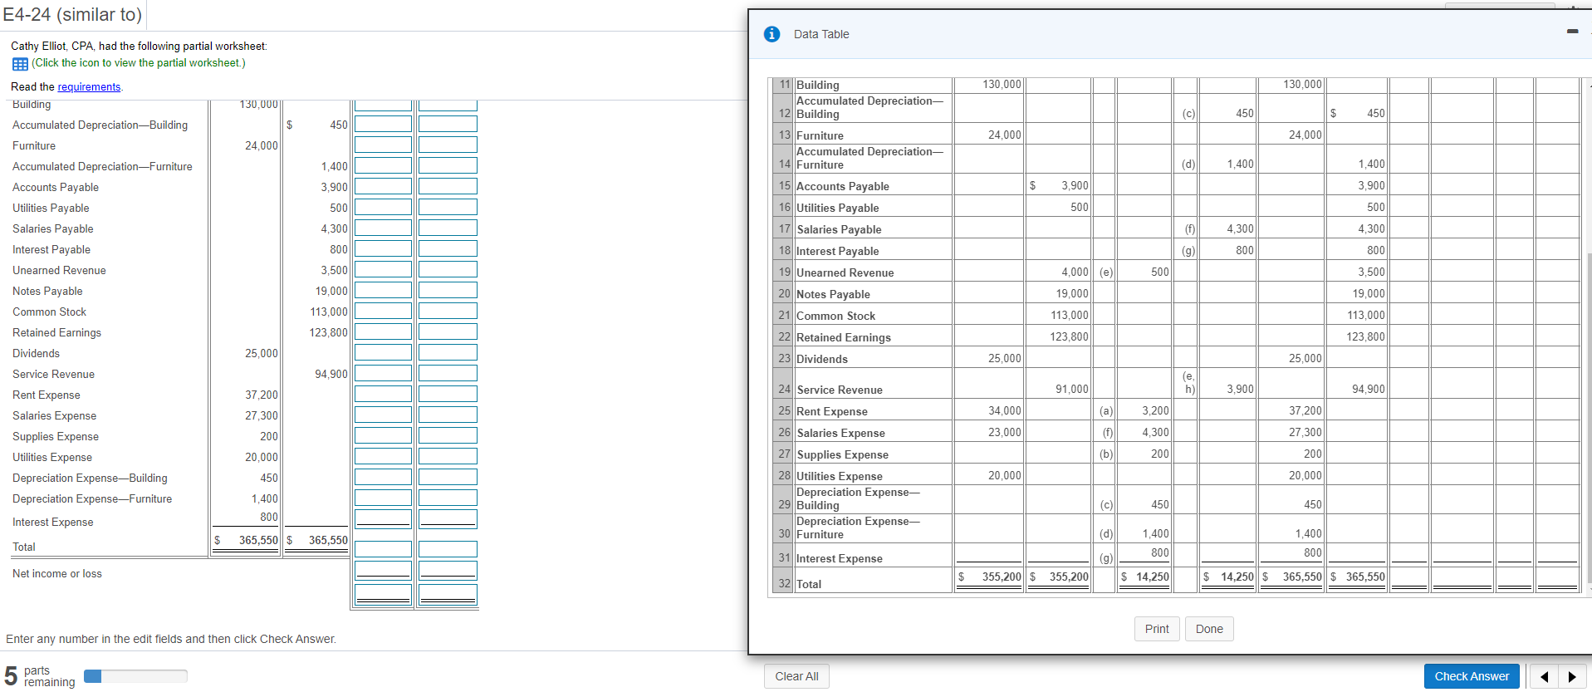Select second input for Service Revenue row
1592x692 pixels.
448,373
